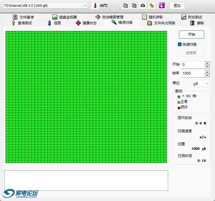Increase the 开始 value with up arrow
215x201 pixels.
[x=207, y=63]
